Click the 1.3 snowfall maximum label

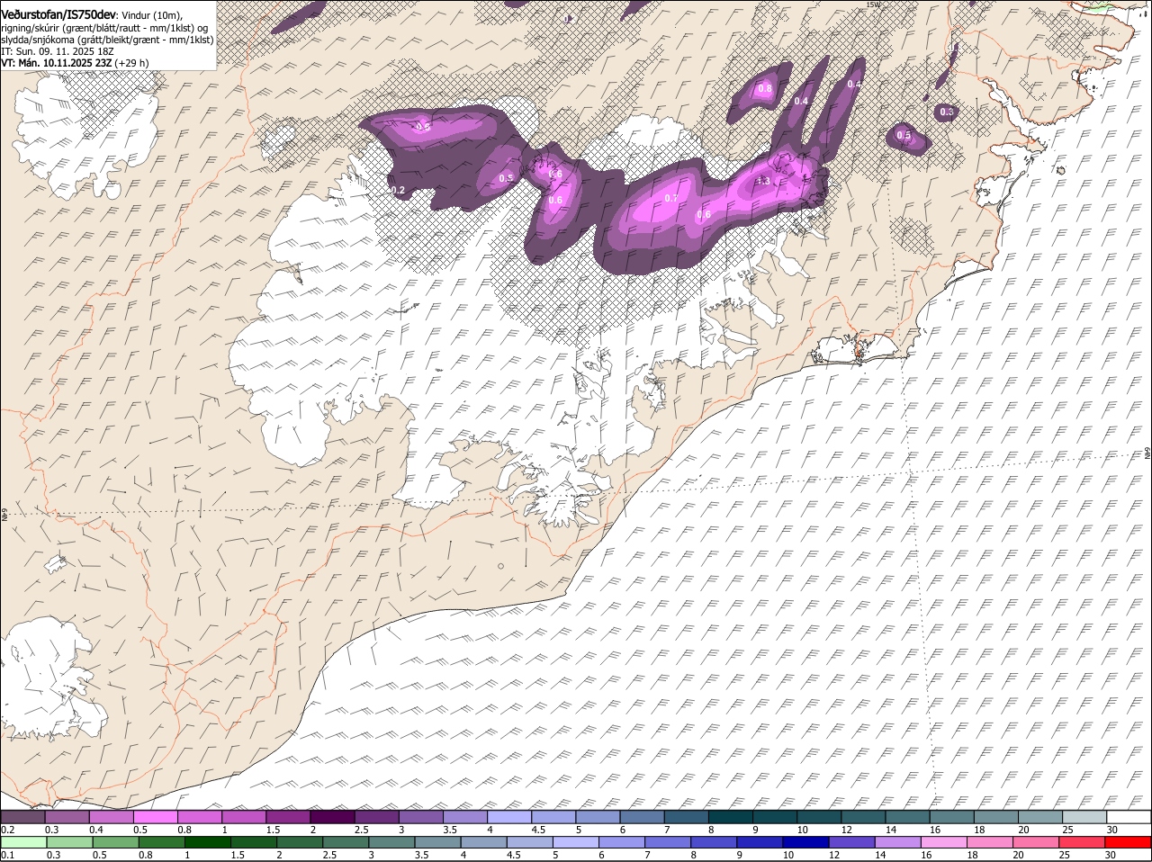[762, 181]
